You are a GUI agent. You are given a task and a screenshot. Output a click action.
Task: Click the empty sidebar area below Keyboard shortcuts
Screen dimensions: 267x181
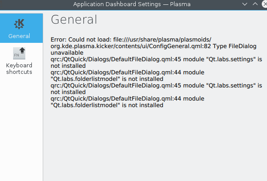(x=21, y=128)
